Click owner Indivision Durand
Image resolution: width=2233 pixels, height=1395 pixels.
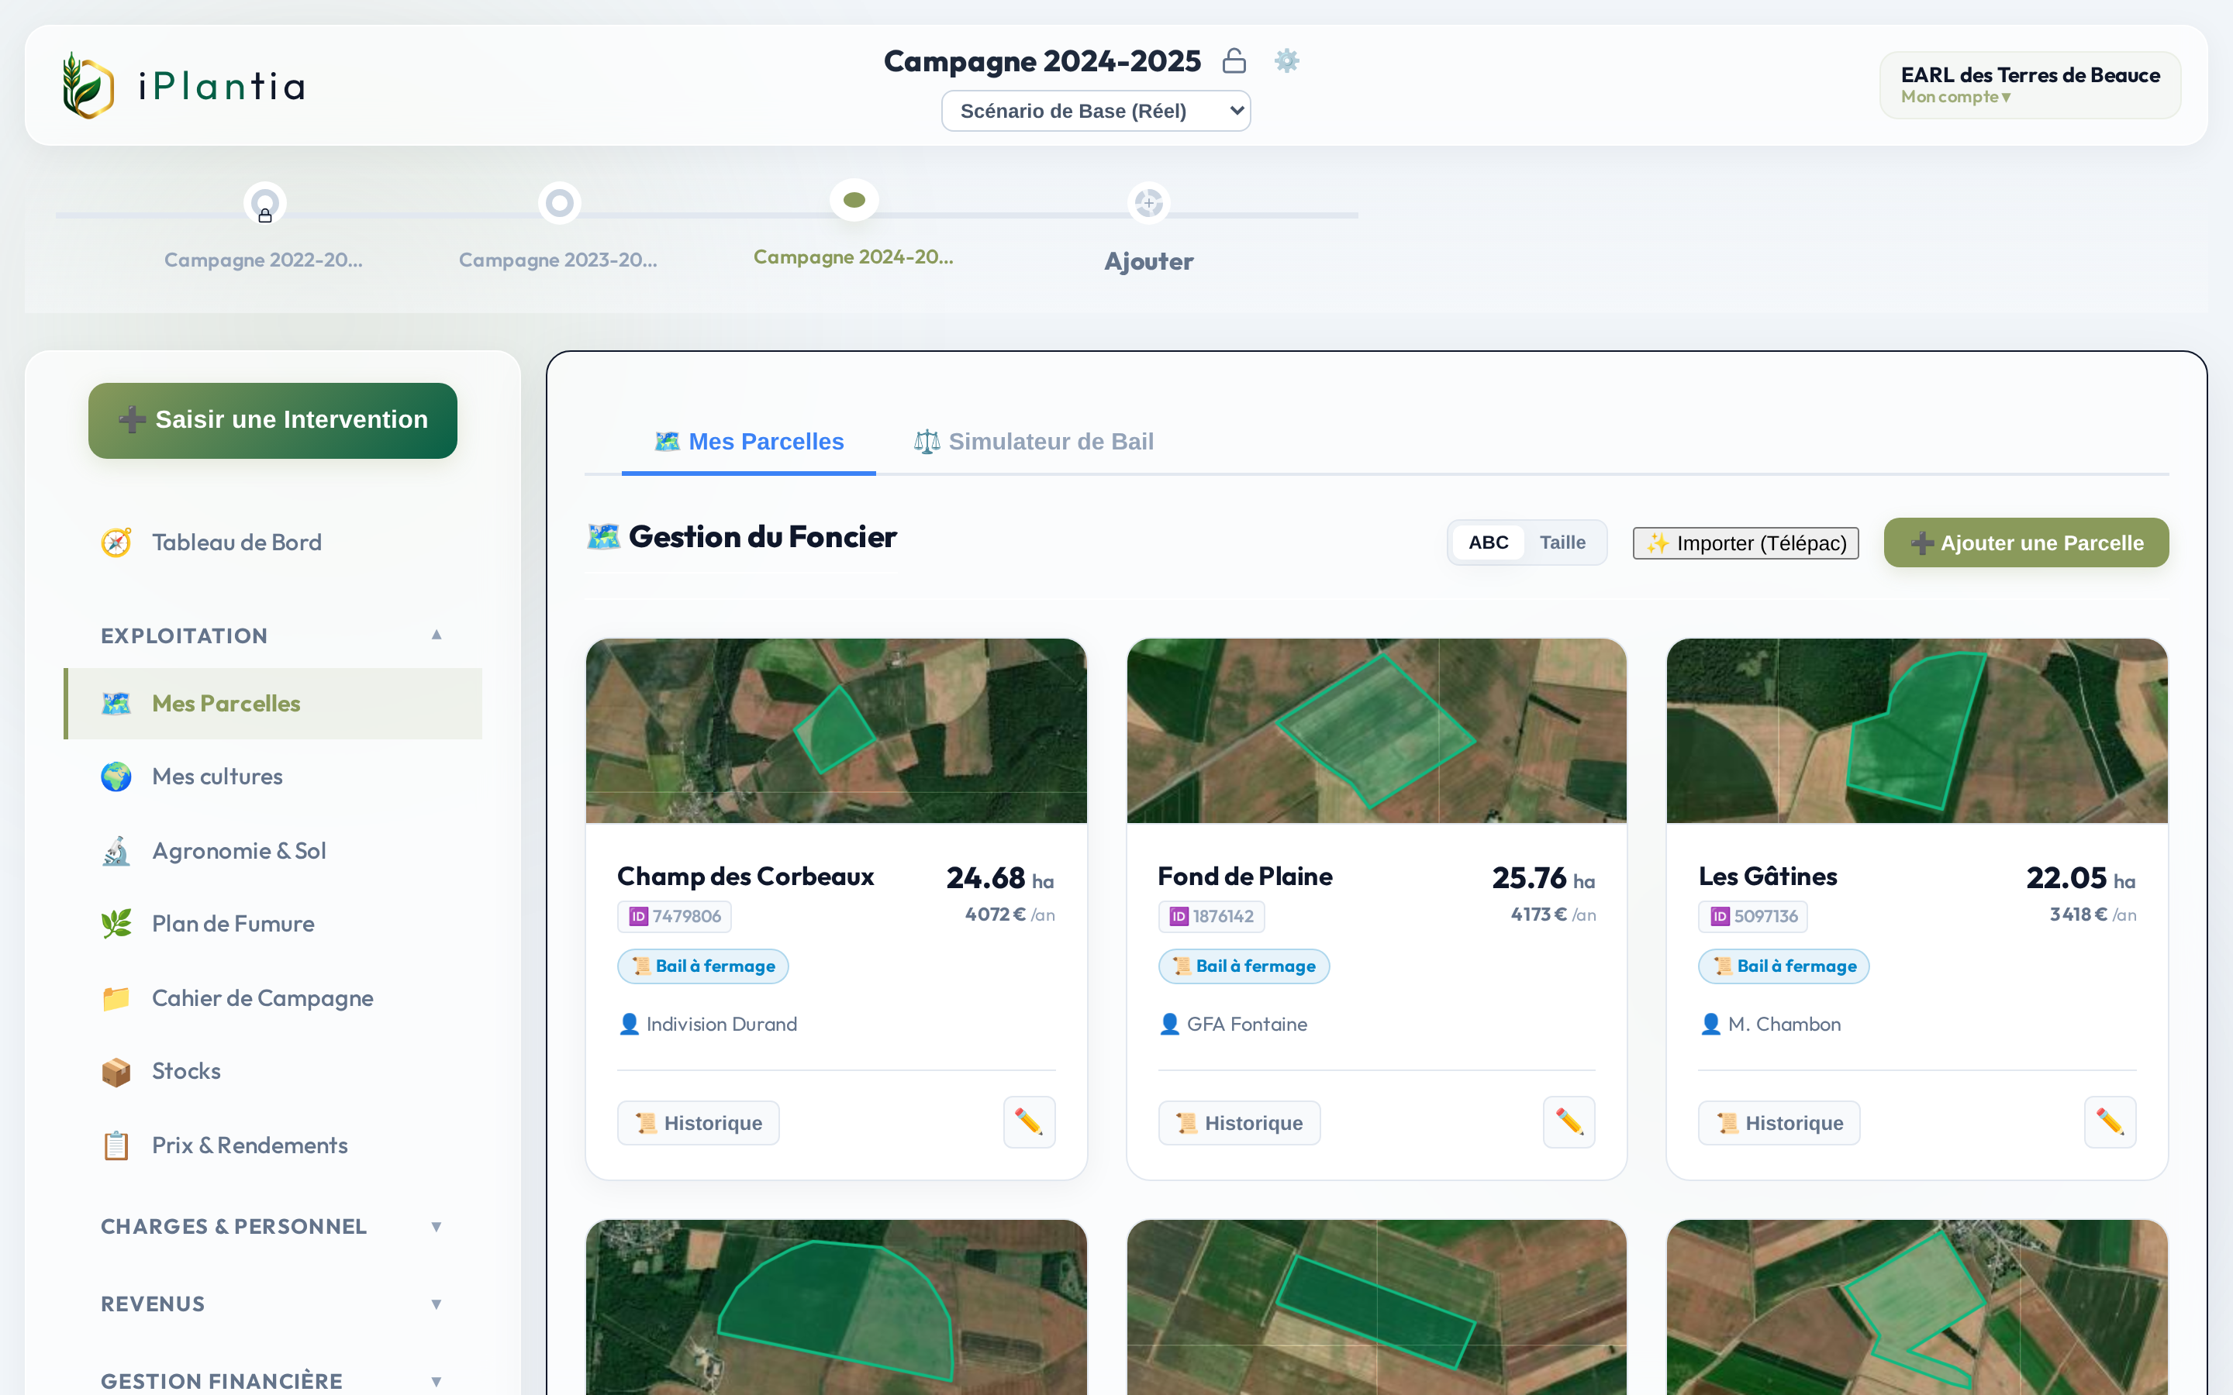(708, 1024)
